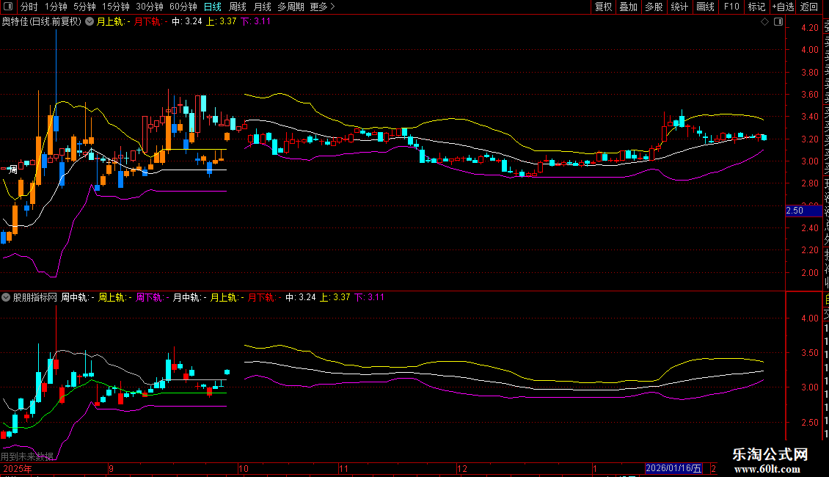Click the 周中轨 label in sub-chart
Viewport: 829px width, 477px height.
(x=77, y=298)
